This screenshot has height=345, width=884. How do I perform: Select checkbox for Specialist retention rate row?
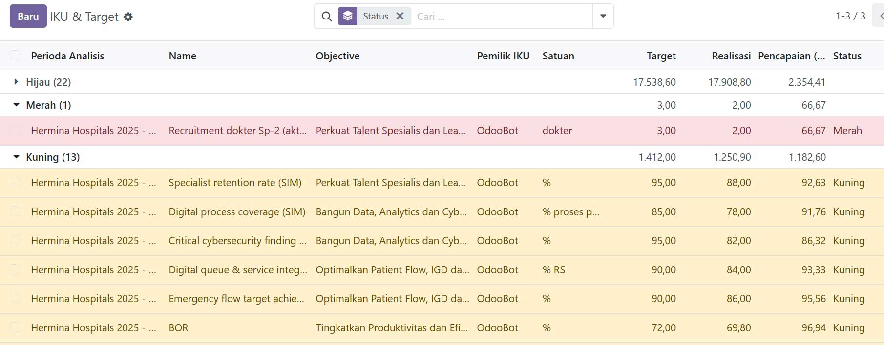click(x=15, y=182)
